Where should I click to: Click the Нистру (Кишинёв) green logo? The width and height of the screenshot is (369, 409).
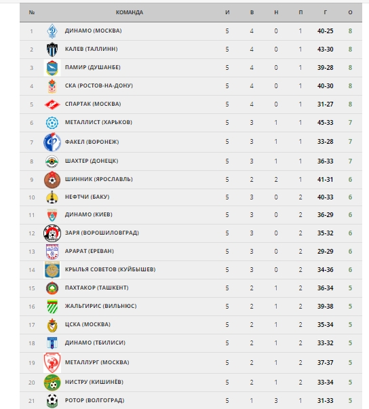52,383
